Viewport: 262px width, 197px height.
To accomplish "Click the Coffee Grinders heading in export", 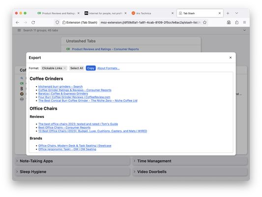I will [x=46, y=79].
